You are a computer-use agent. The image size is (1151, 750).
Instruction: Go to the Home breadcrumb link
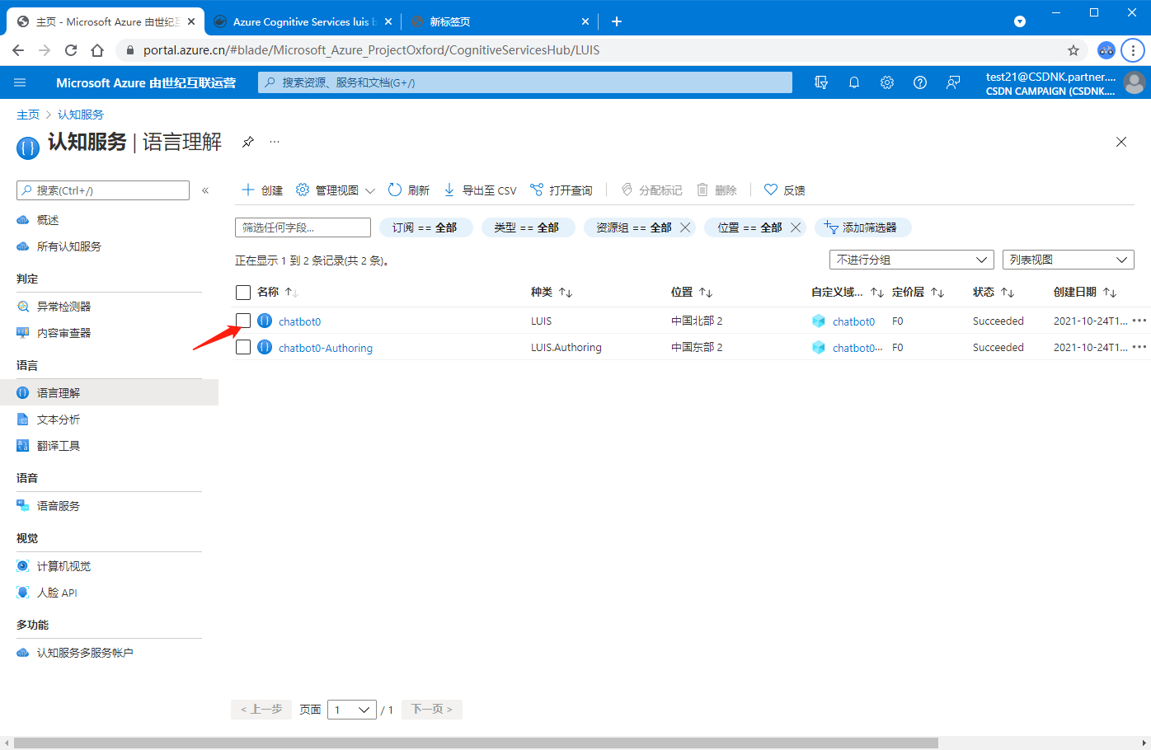click(x=28, y=115)
